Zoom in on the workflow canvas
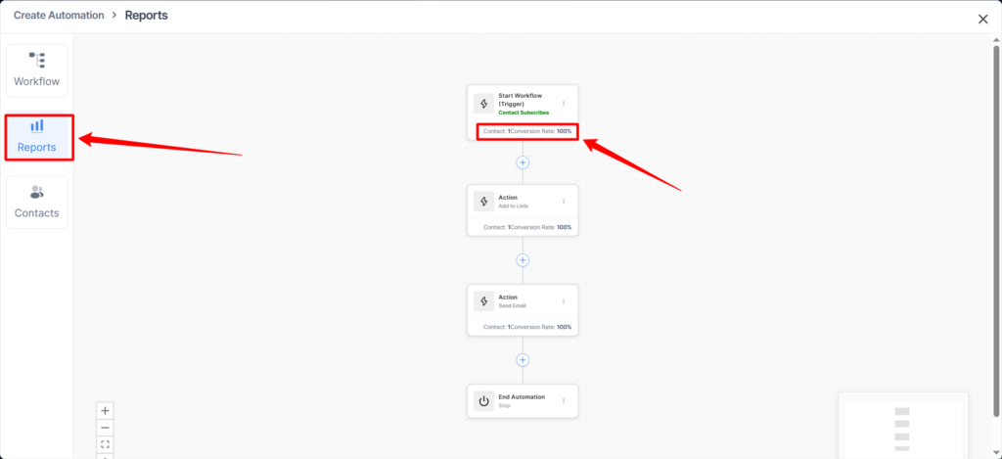Viewport: 1002px width, 459px height. pos(106,411)
